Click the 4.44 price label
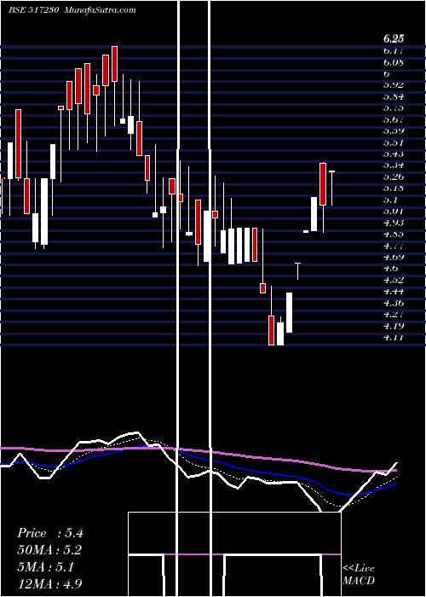The image size is (426, 597). click(394, 292)
